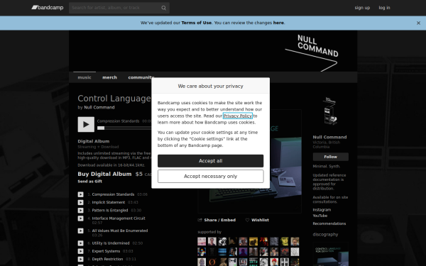Open the Privacy Policy link

coord(238,116)
